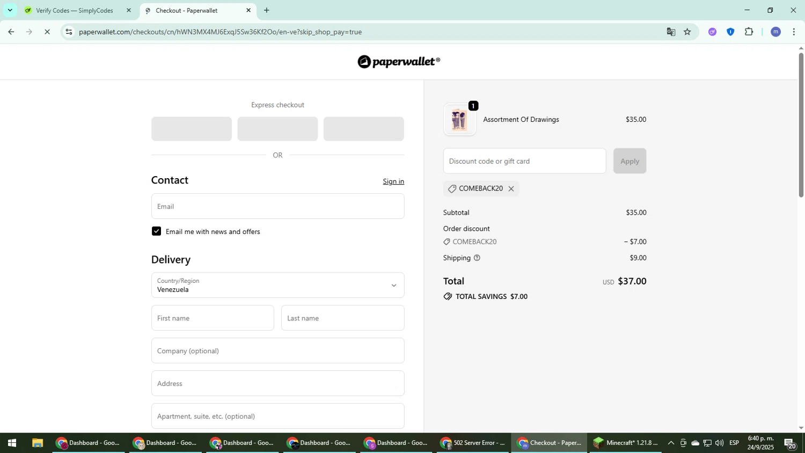Go back using the browser back arrow

pyautogui.click(x=11, y=32)
